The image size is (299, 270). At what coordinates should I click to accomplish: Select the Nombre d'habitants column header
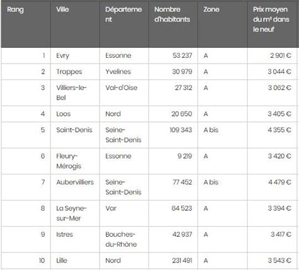(172, 14)
